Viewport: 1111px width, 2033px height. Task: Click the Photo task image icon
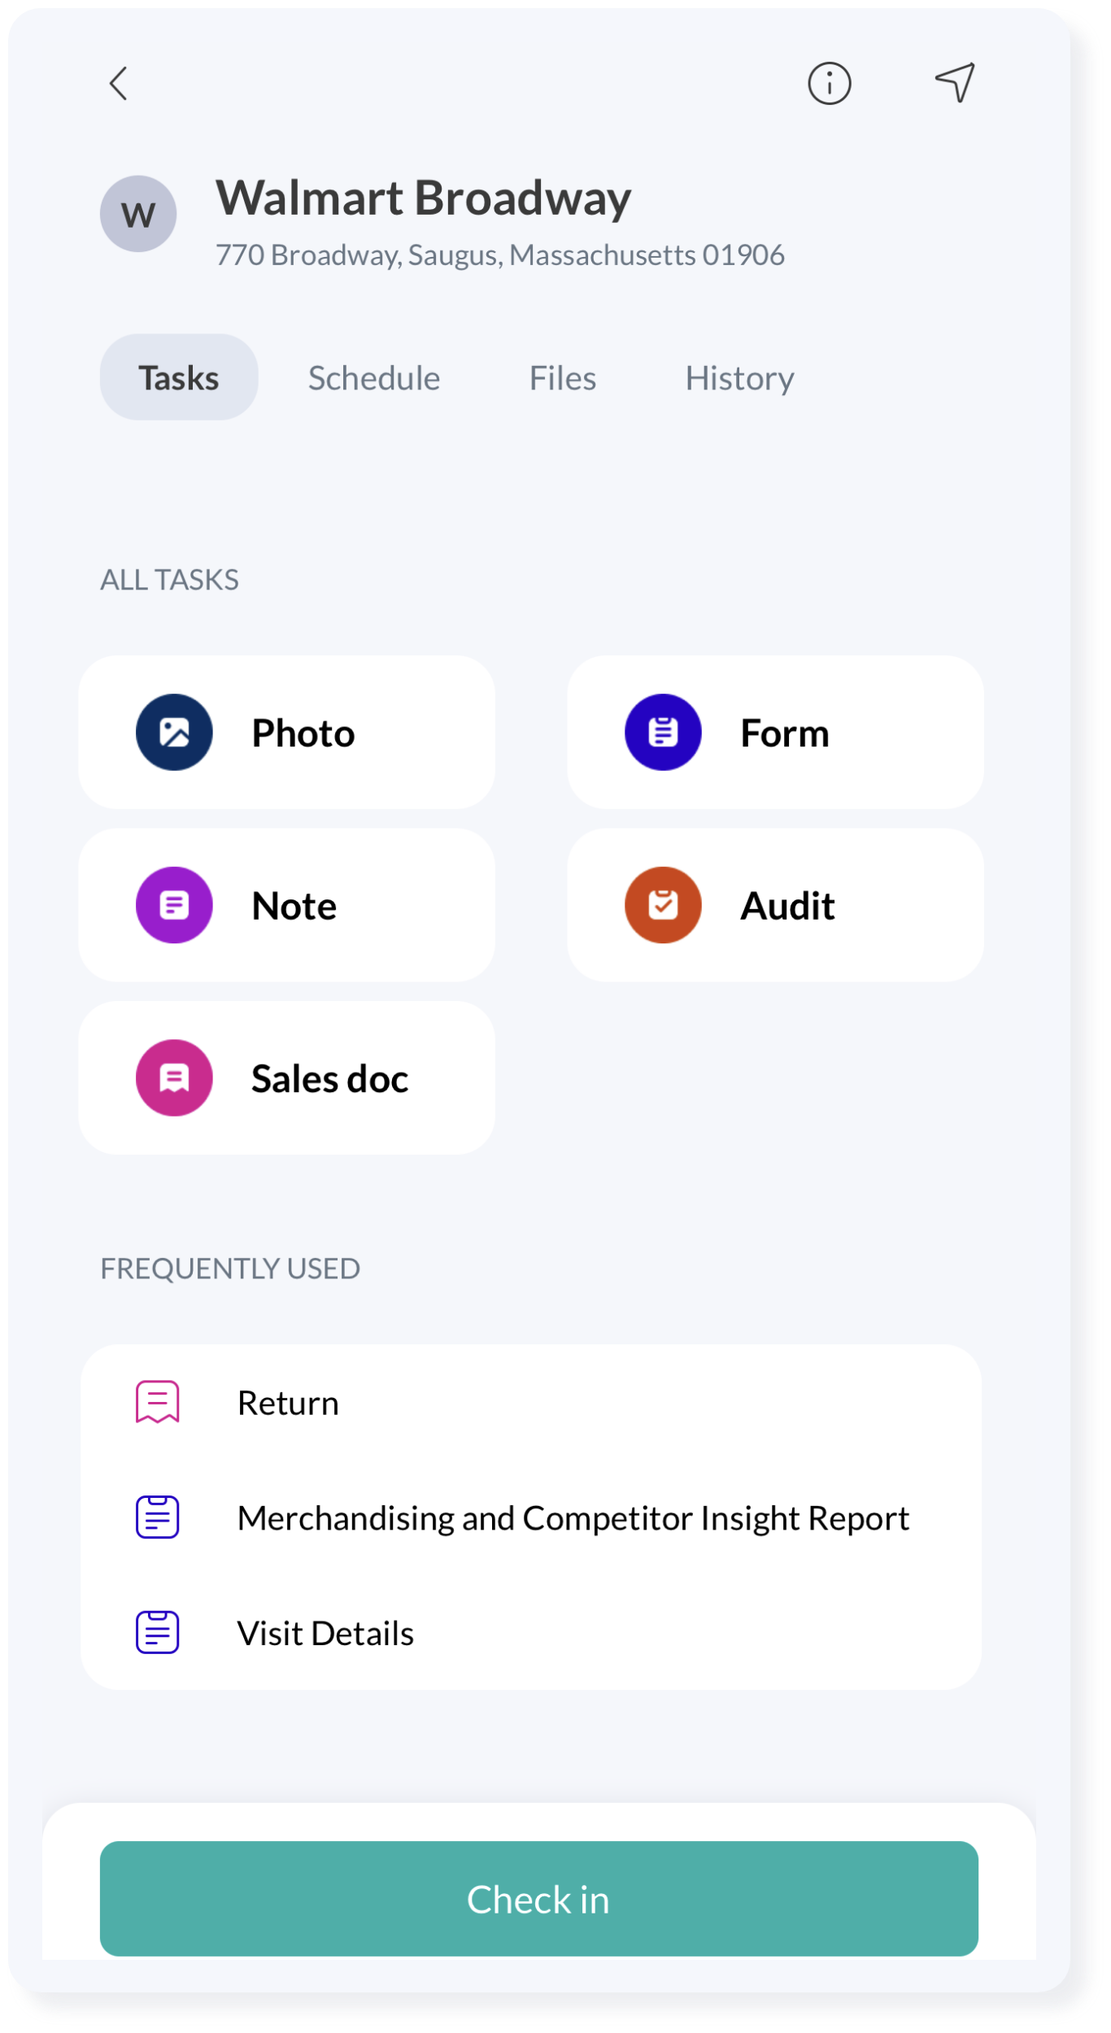(174, 732)
